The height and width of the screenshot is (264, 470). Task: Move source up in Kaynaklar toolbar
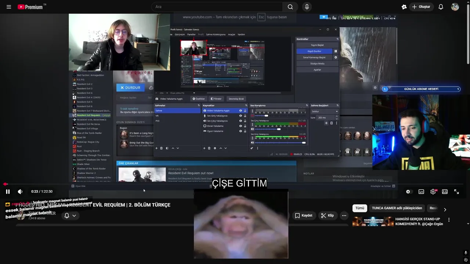[220, 148]
